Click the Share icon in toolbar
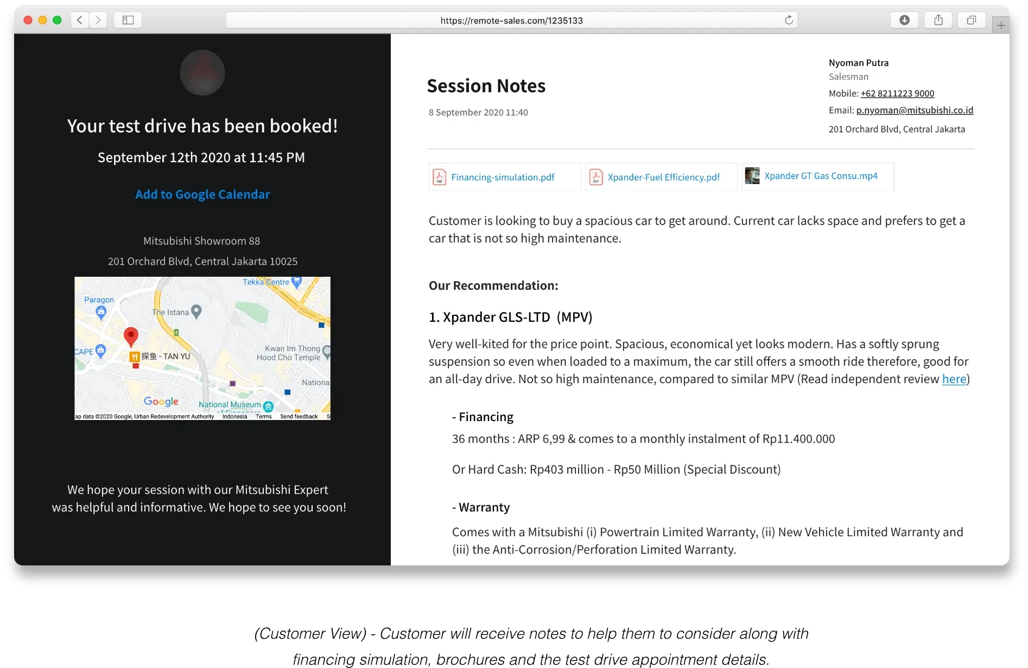Image resolution: width=1028 pixels, height=668 pixels. [938, 20]
